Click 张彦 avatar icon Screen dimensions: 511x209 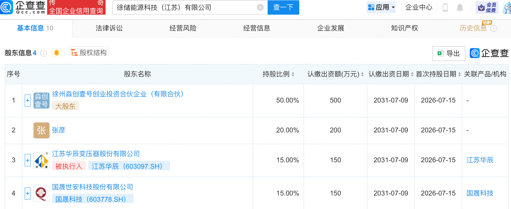click(42, 130)
